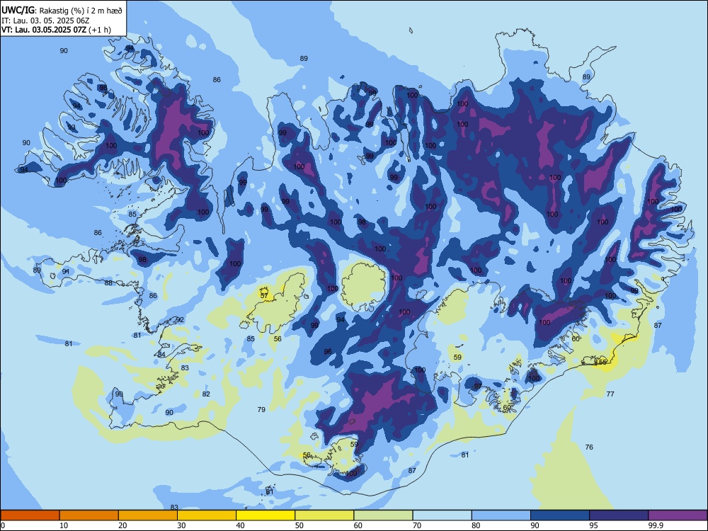Click the legend tick label 95
This screenshot has height=531, width=708.
pos(593,525)
